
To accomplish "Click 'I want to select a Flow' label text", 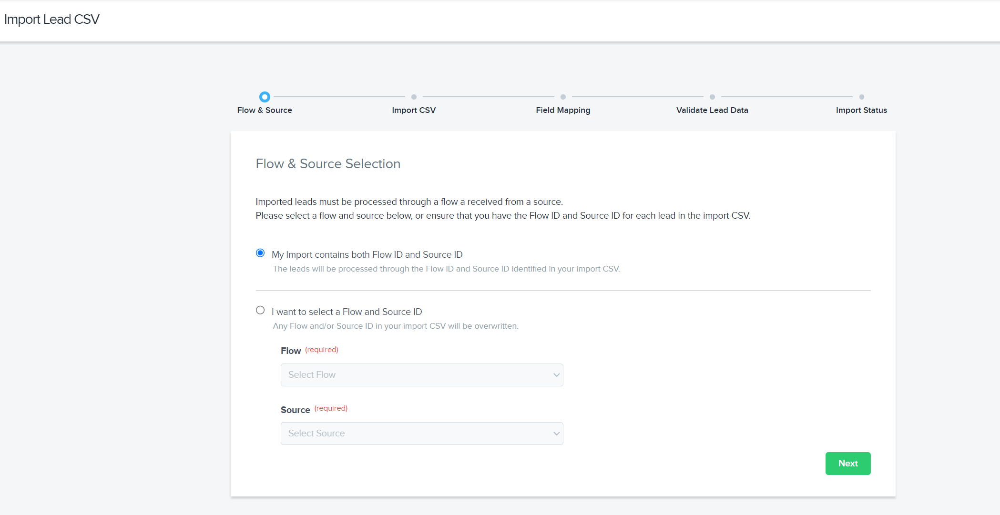I will (x=347, y=312).
